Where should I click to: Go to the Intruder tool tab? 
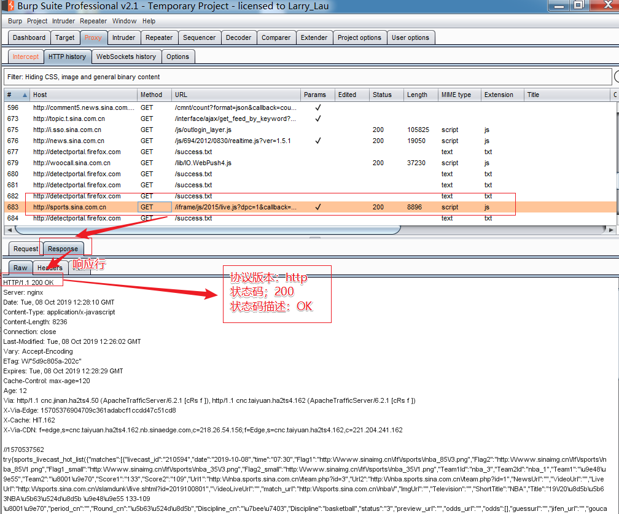pyautogui.click(x=123, y=37)
